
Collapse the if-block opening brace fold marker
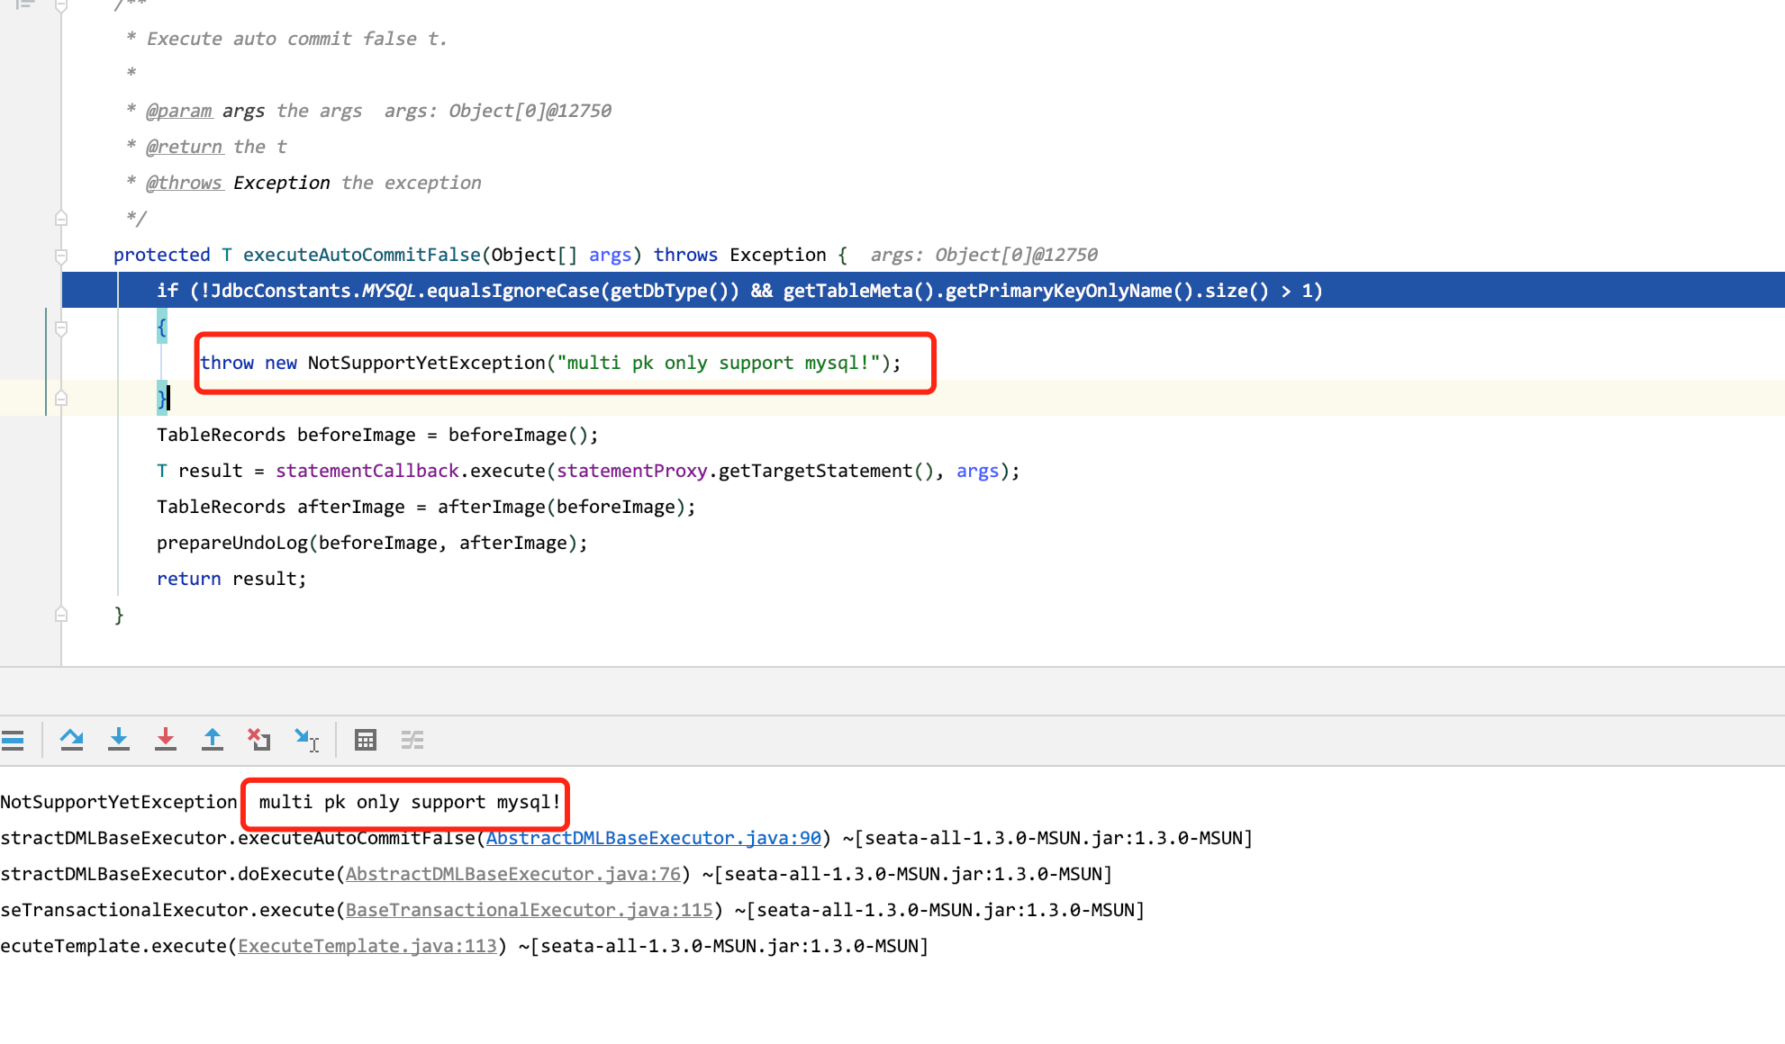click(x=61, y=328)
